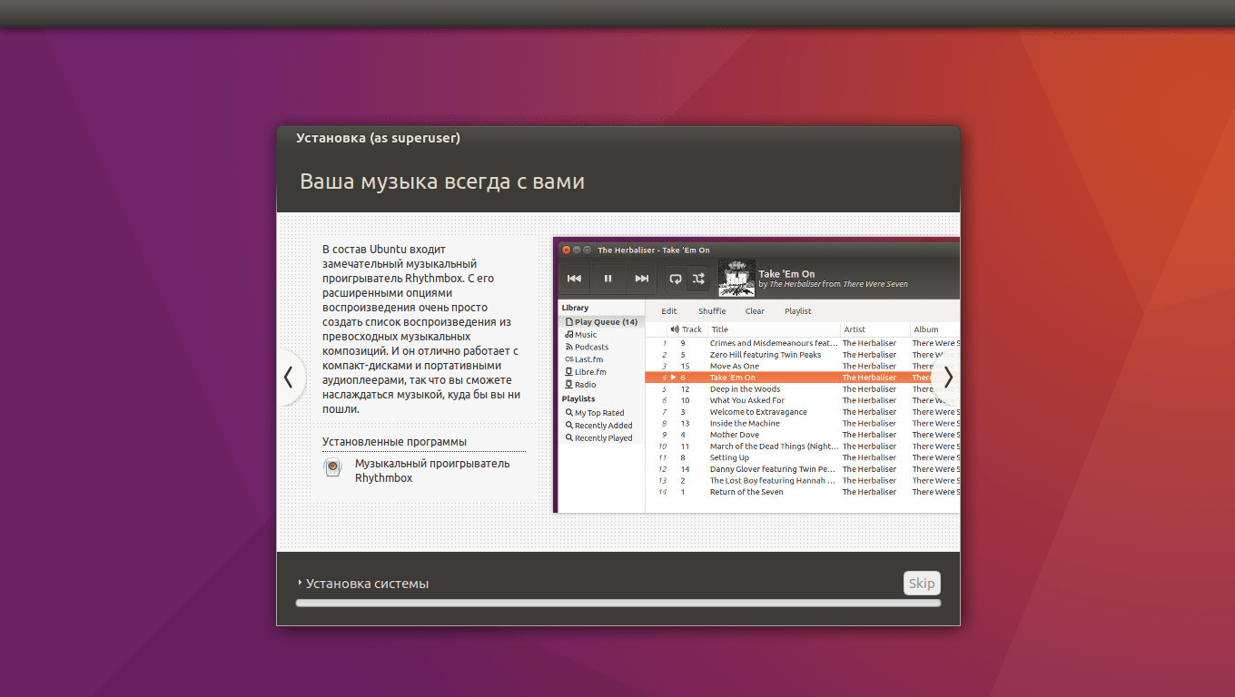Select the March of the Dead Things track
The image size is (1235, 697).
click(803, 447)
